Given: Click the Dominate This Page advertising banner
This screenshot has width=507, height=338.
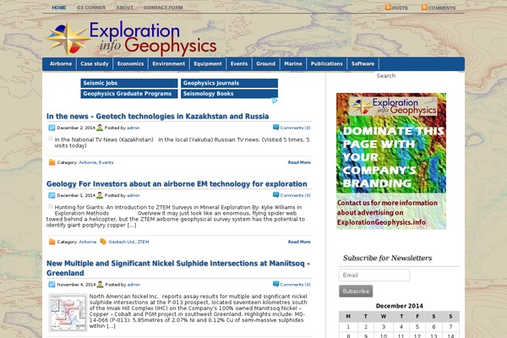Looking at the screenshot, I should pyautogui.click(x=391, y=161).
